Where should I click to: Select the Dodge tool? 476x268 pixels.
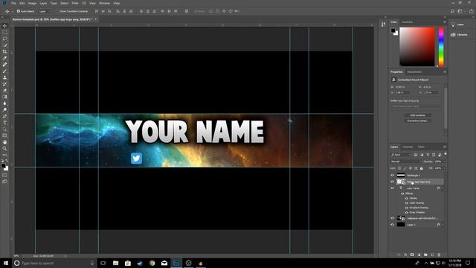(4, 109)
